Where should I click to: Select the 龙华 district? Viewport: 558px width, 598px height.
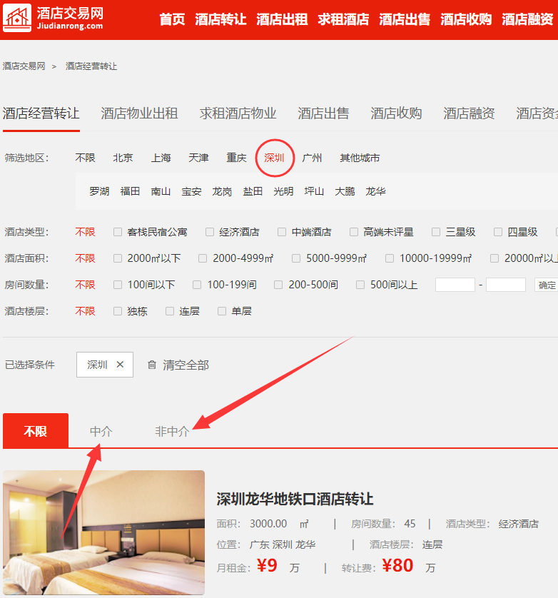pyautogui.click(x=376, y=191)
